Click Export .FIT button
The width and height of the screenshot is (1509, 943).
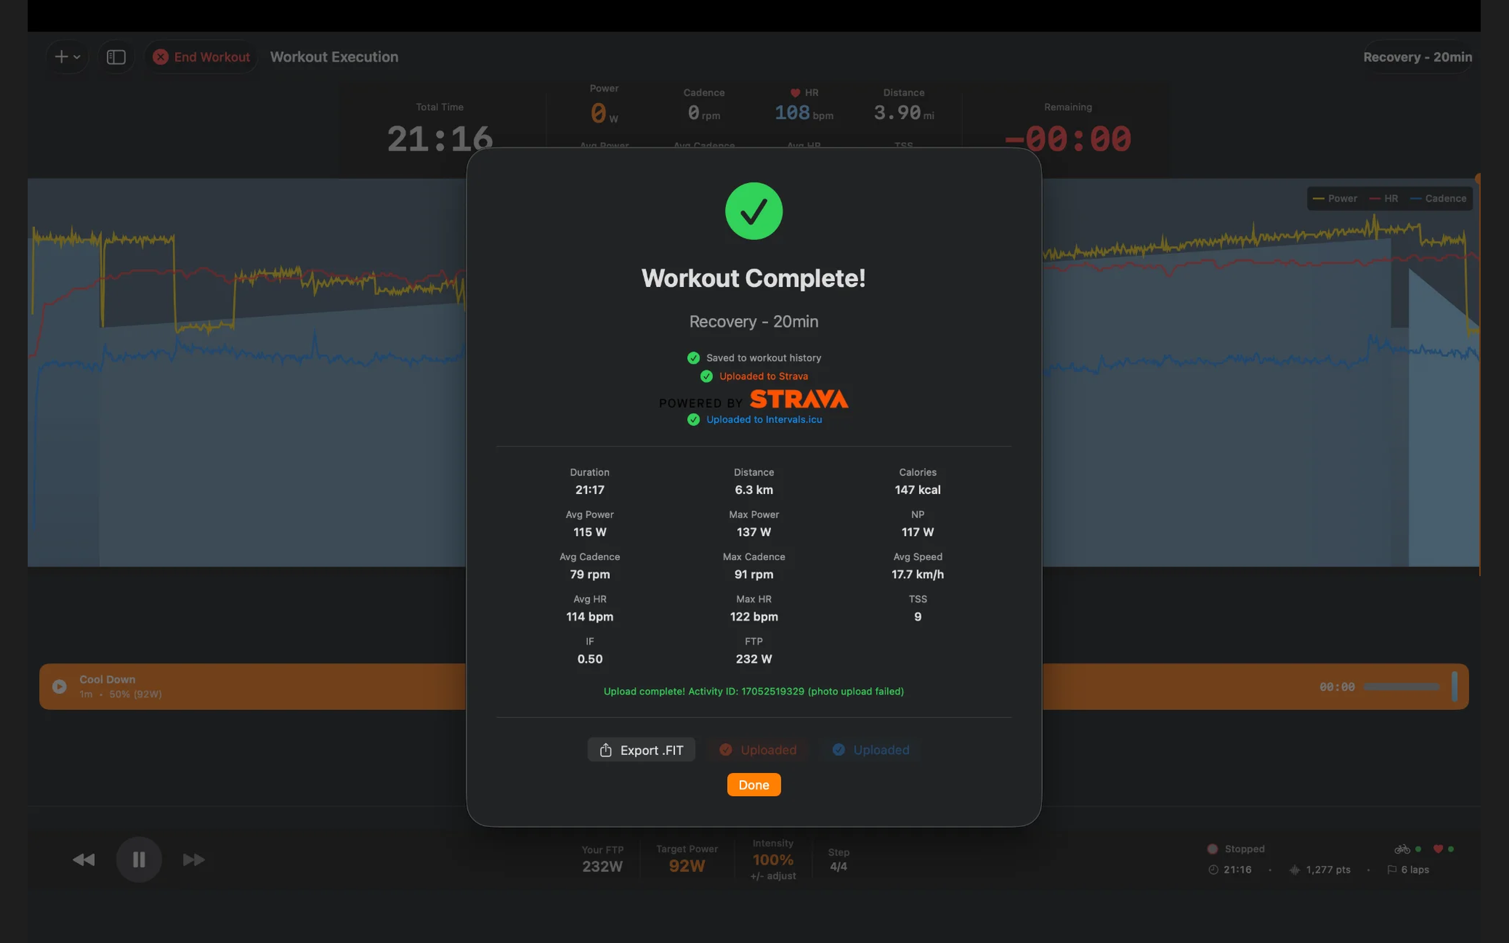[x=641, y=750]
